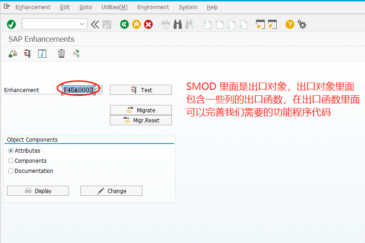The height and width of the screenshot is (243, 365).
Task: Click the command input field
Action: click(55, 24)
